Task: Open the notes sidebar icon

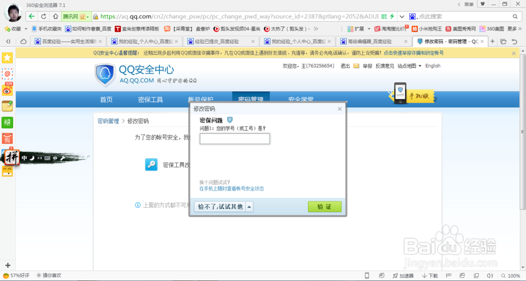Action: (7, 106)
